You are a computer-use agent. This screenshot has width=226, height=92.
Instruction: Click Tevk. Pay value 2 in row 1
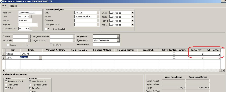click(x=196, y=54)
